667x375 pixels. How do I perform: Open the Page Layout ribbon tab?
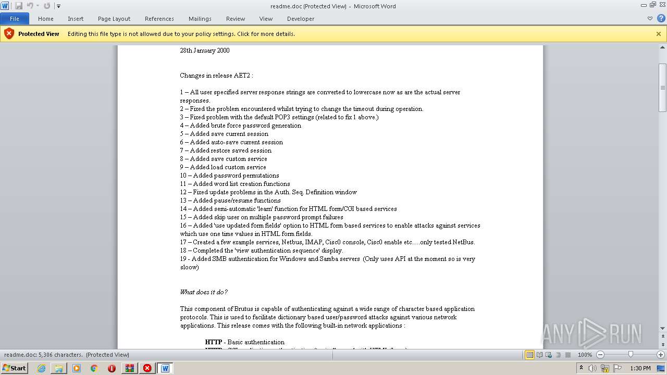point(114,19)
